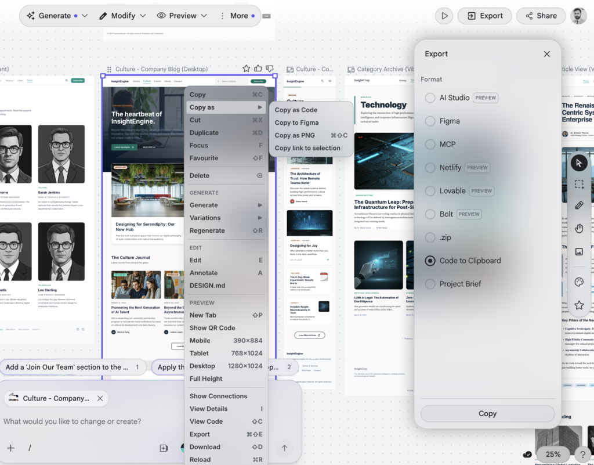Click the top Export button
The width and height of the screenshot is (594, 465).
484,16
